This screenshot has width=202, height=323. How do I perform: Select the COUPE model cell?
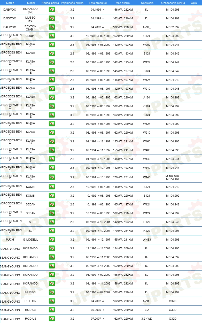[x=30, y=36]
